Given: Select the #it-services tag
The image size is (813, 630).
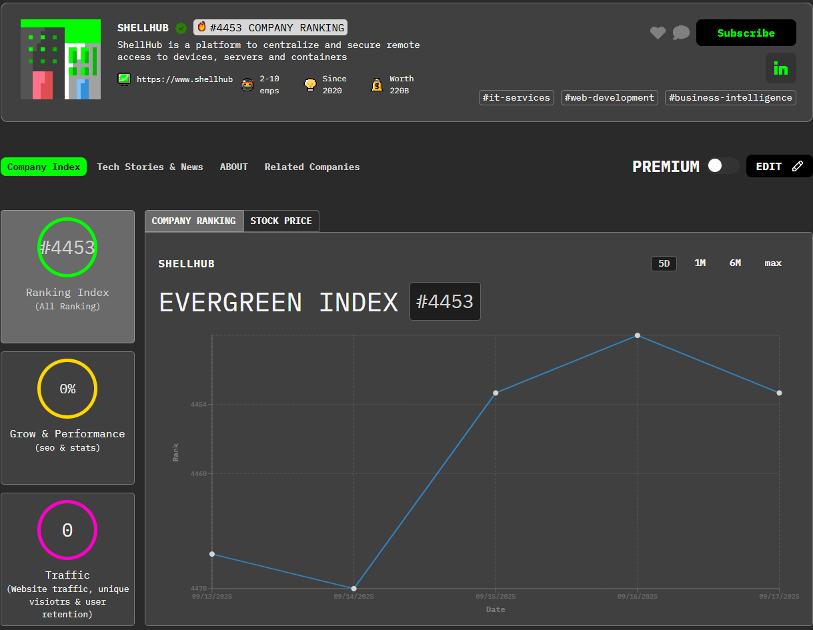Looking at the screenshot, I should click(516, 97).
